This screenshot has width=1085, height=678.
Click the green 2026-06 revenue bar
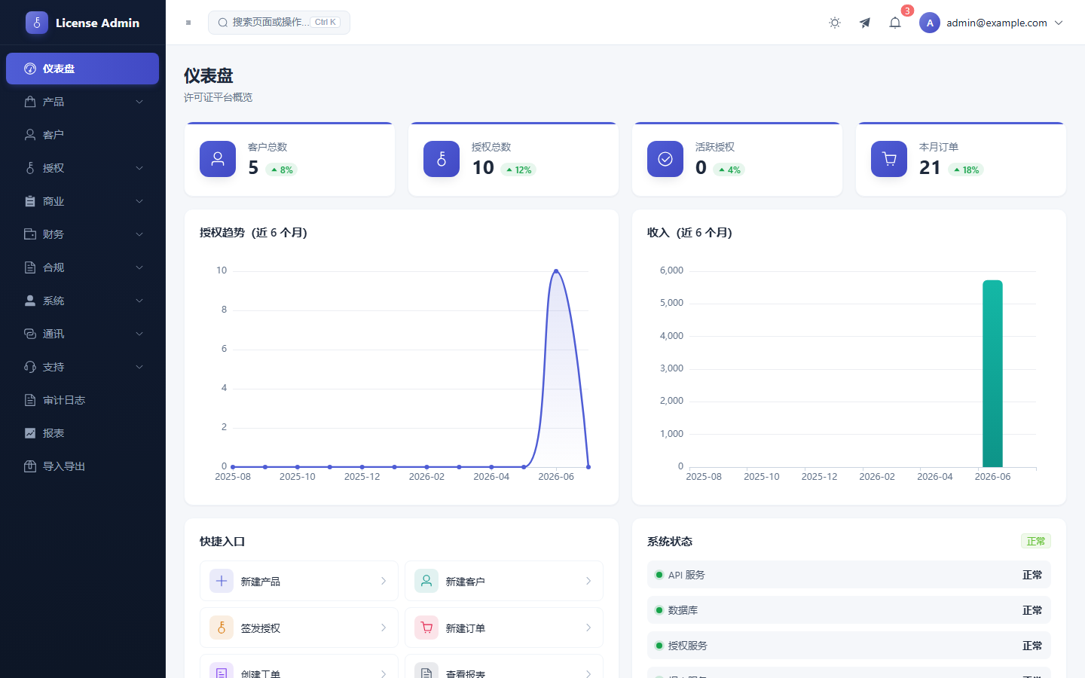coord(992,374)
